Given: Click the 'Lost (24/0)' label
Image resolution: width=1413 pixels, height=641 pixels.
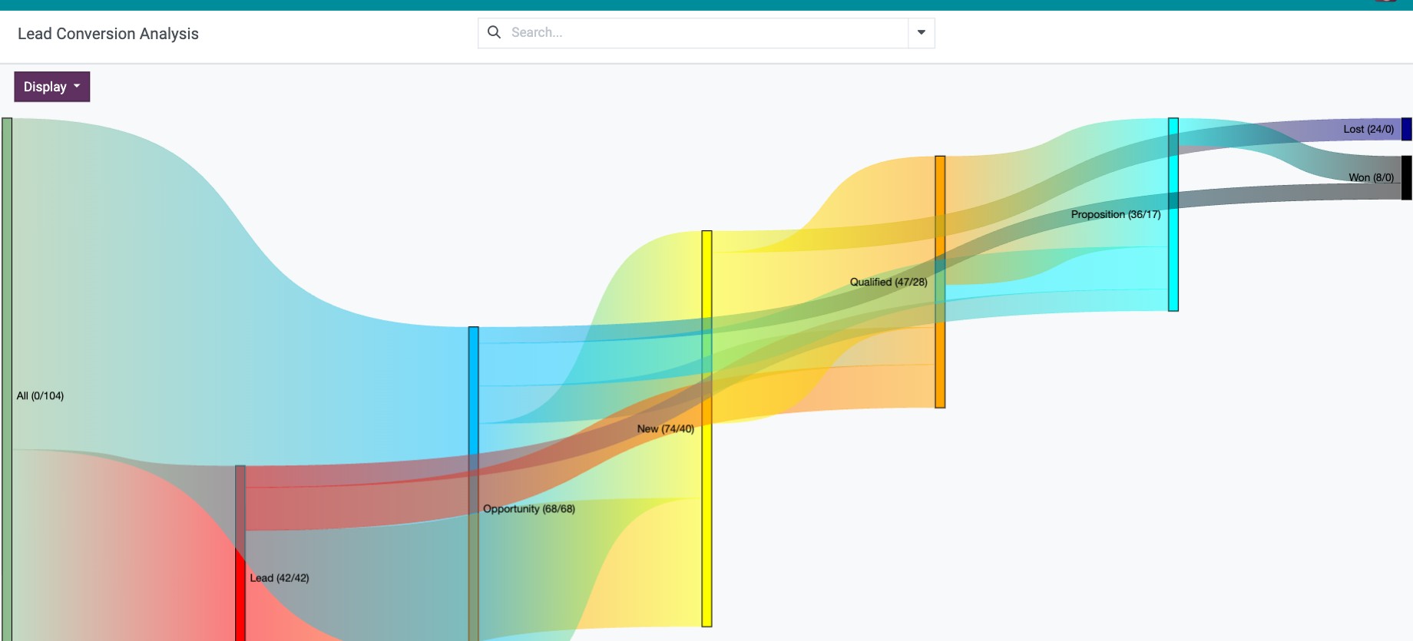Looking at the screenshot, I should coord(1368,129).
